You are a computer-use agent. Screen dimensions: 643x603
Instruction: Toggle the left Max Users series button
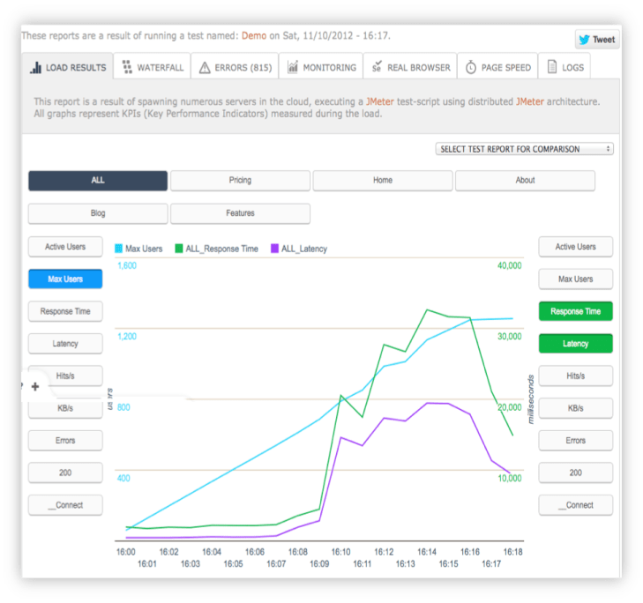coord(65,279)
